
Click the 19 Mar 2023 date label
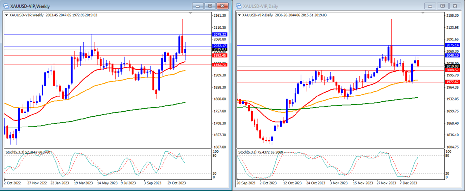(84, 183)
